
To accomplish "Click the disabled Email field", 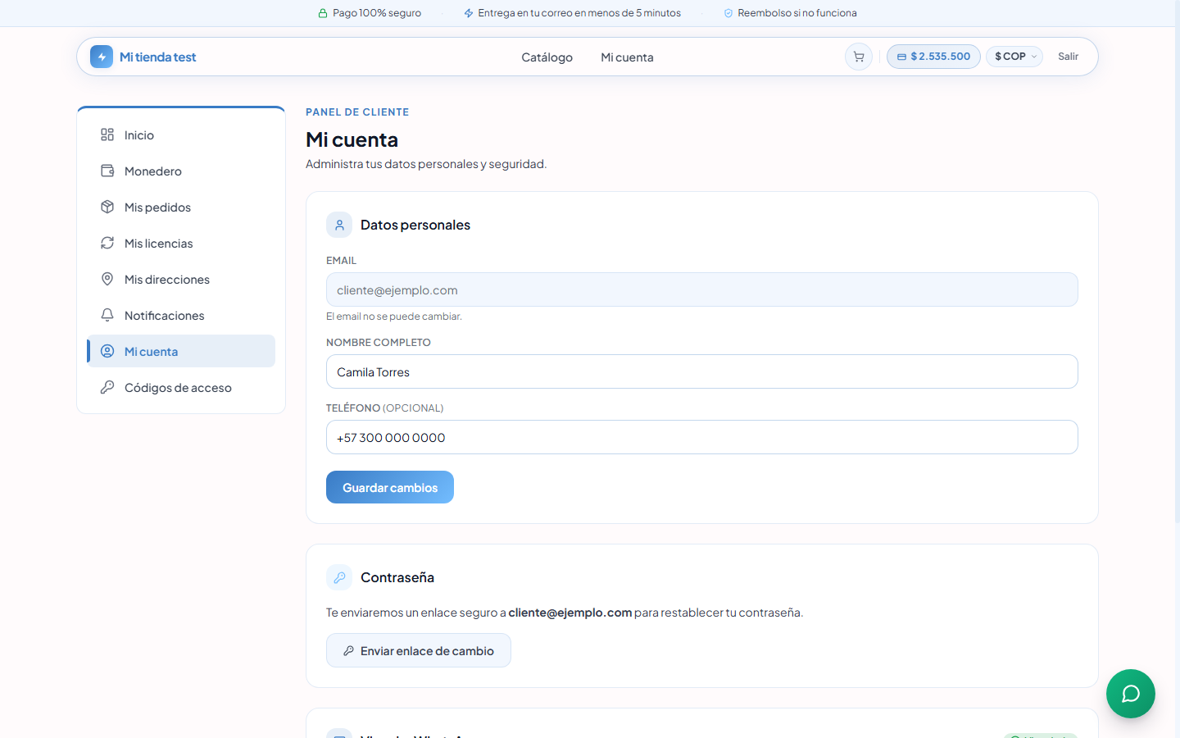I will (x=702, y=289).
